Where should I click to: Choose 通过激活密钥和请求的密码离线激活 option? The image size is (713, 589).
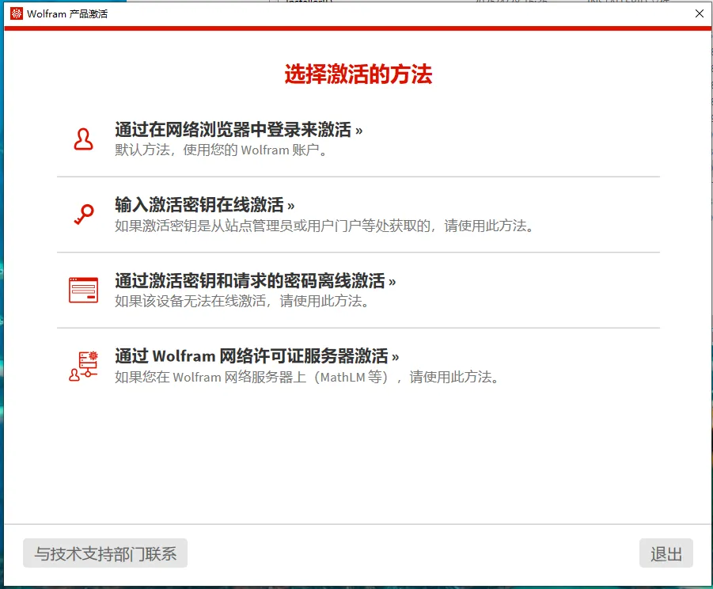pos(255,280)
